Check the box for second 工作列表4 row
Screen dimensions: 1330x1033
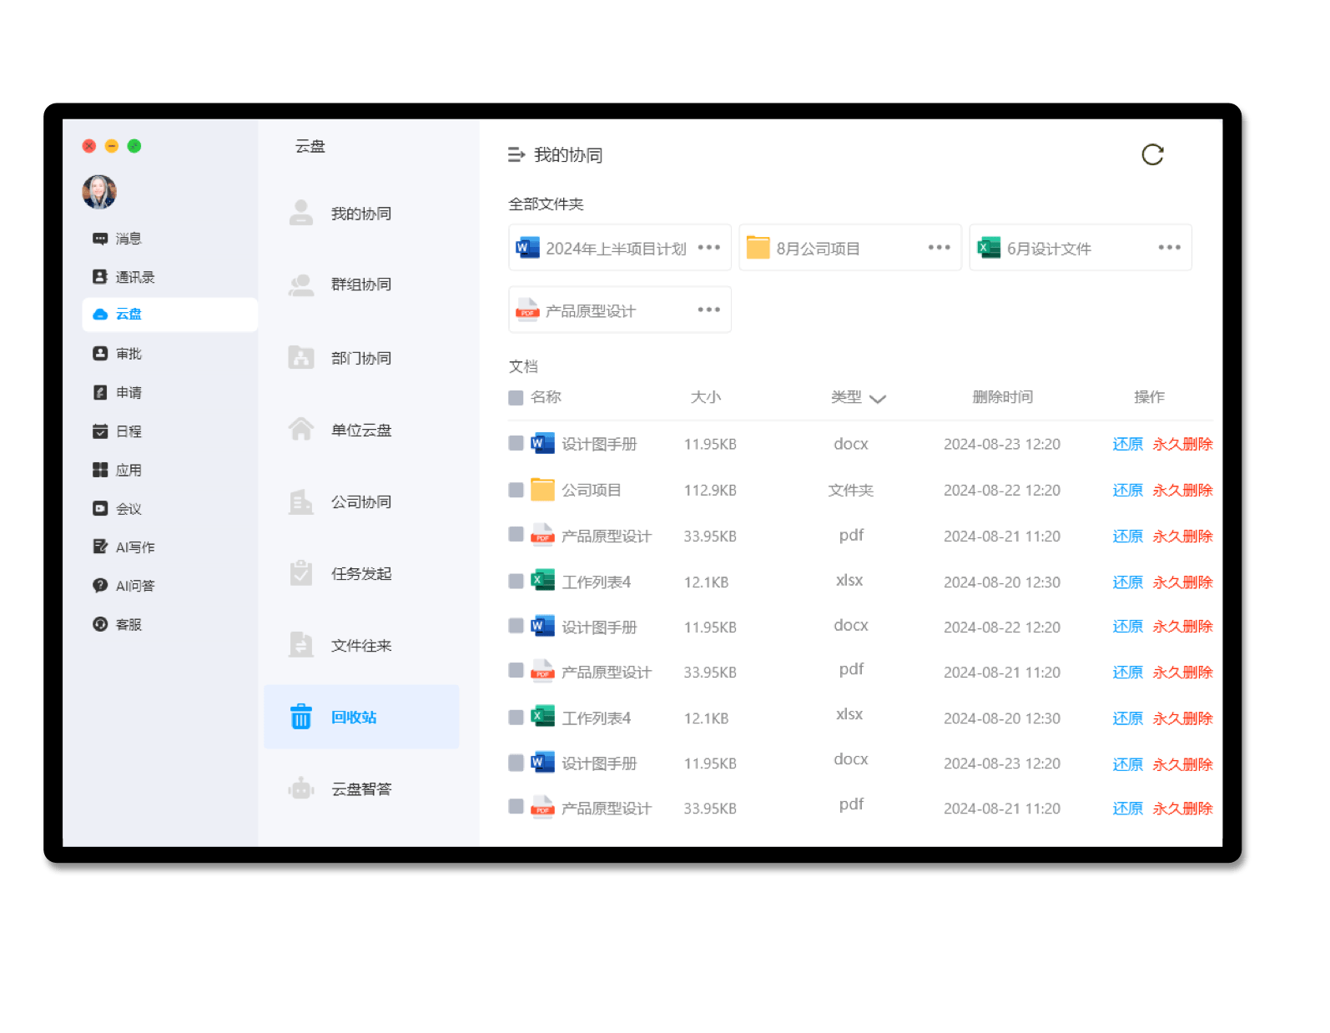pos(516,717)
